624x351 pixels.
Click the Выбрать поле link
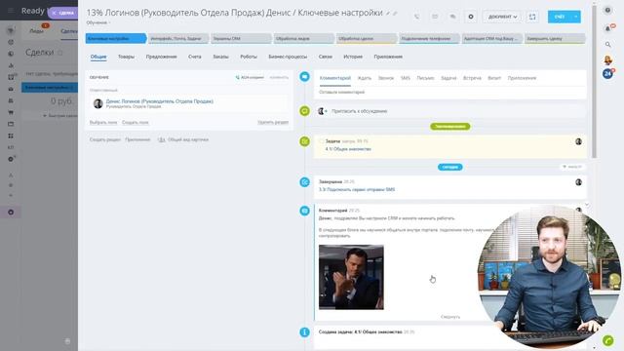(x=103, y=123)
